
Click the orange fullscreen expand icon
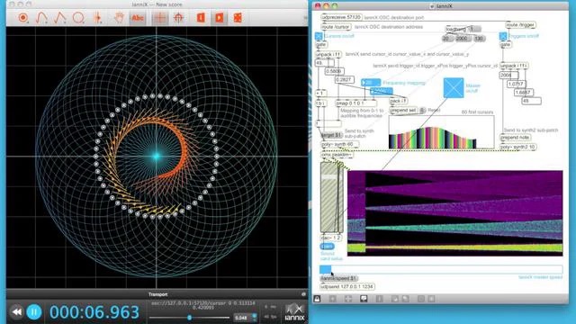point(238,18)
